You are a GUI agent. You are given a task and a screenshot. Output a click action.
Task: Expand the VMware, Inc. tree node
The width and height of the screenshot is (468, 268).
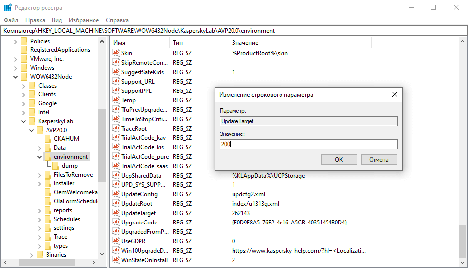click(x=15, y=59)
